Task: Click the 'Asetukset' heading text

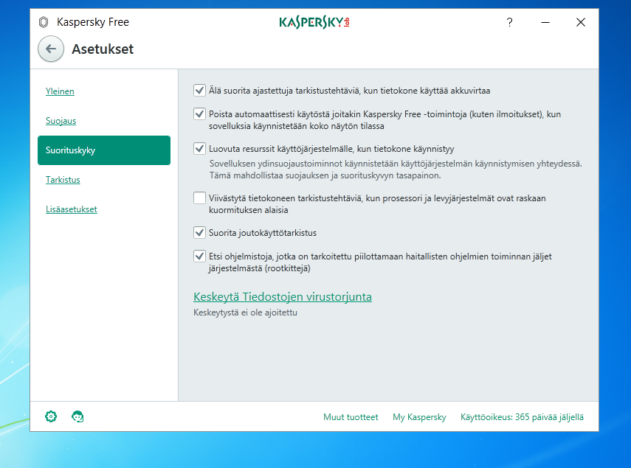Action: [x=103, y=49]
